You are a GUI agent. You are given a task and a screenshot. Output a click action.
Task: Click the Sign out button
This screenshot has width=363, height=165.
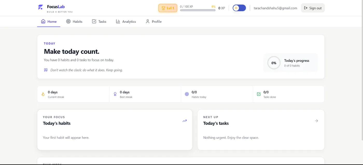(313, 8)
